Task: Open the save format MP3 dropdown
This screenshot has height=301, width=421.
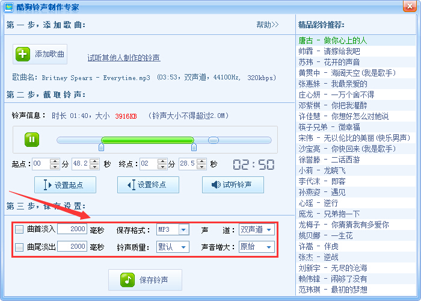Action: [x=183, y=229]
